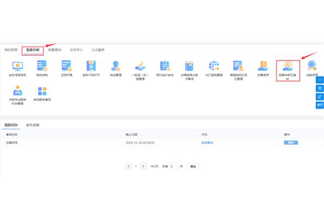
Task: Open 法律追责与救济事项 book icon
Action: 190,66
